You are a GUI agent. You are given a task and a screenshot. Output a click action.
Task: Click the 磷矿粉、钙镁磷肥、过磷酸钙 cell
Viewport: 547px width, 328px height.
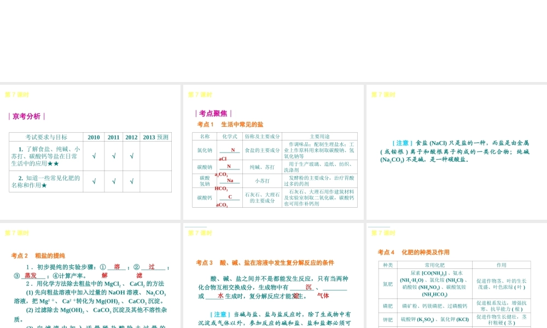tap(434, 306)
